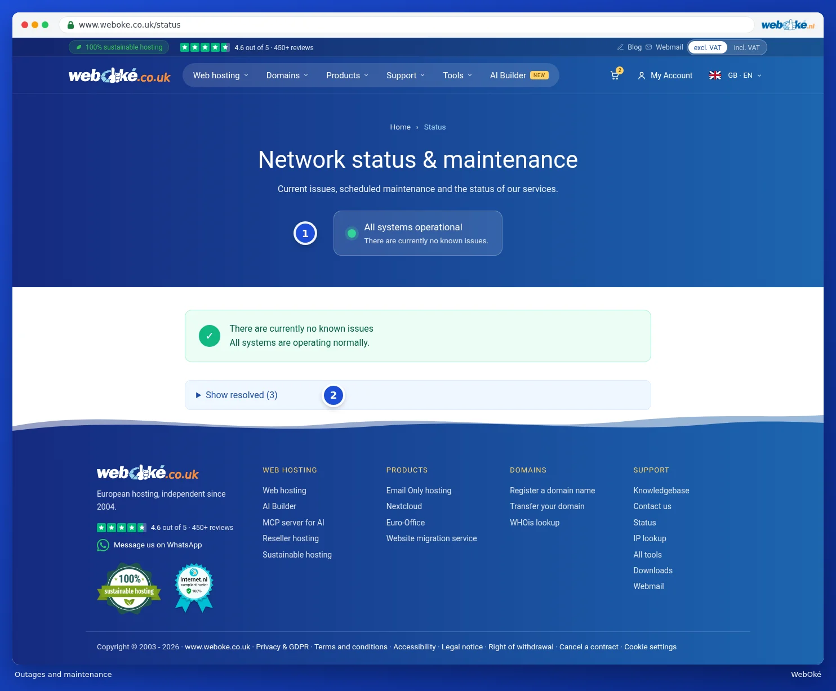Image resolution: width=836 pixels, height=691 pixels.
Task: Select excl. VAT pricing
Action: point(708,48)
